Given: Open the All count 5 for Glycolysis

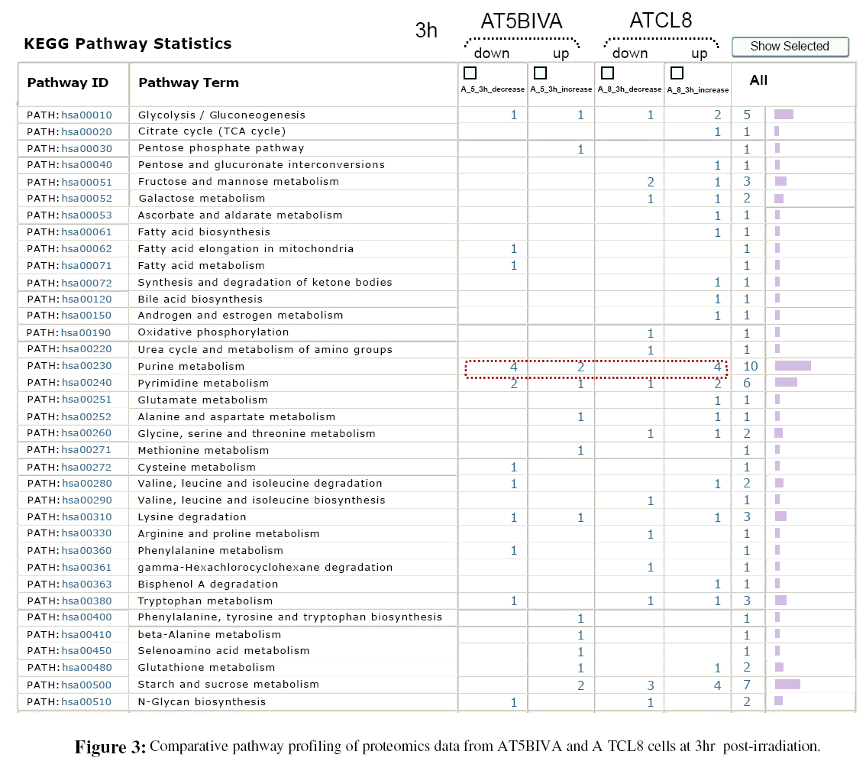Looking at the screenshot, I should point(748,115).
